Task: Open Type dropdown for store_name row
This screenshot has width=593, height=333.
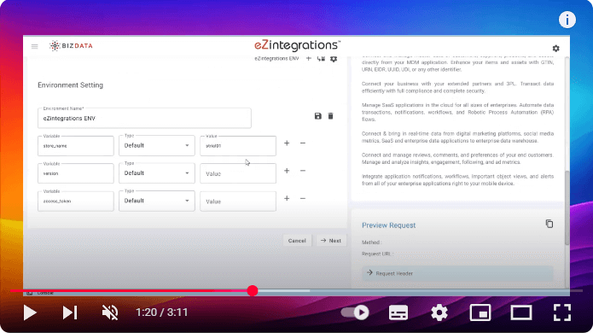Action: [157, 146]
